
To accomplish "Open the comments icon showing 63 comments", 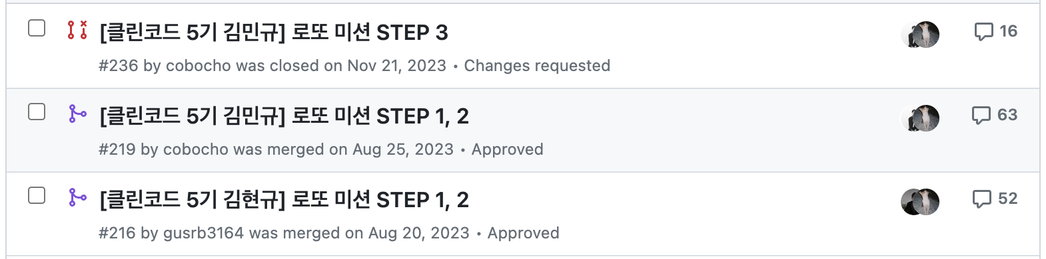I will (994, 115).
